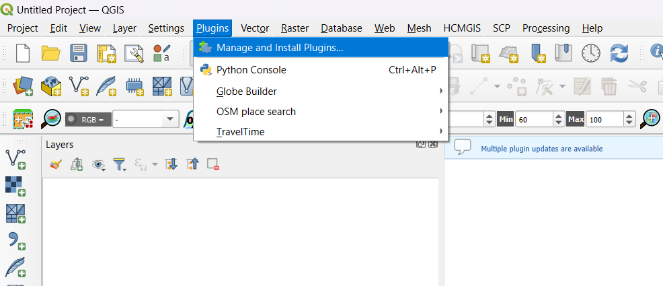Click the New GeoPackage Layer icon
This screenshot has width=663, height=286.
[x=50, y=86]
